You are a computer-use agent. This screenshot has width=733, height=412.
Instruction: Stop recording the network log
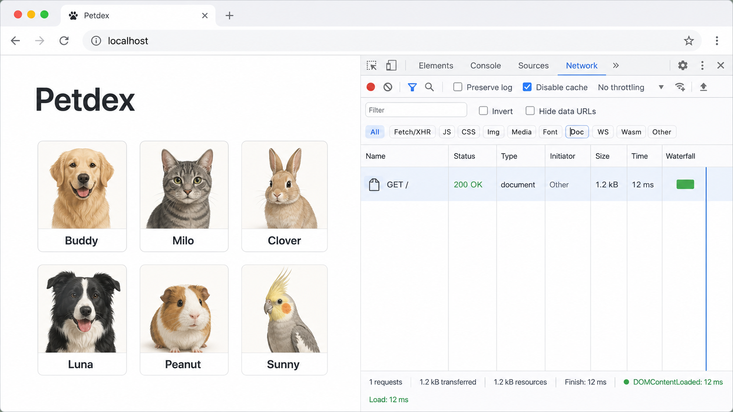point(371,87)
